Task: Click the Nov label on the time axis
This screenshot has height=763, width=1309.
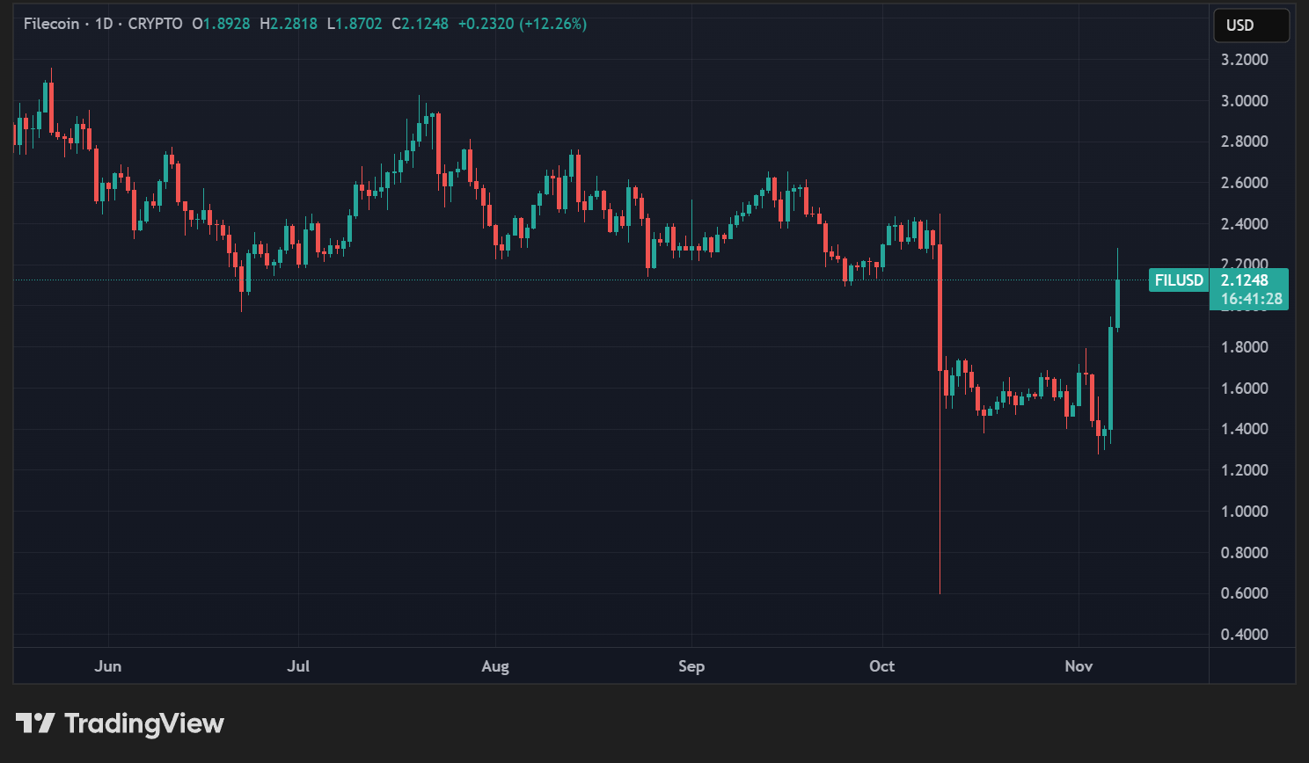Action: tap(1079, 665)
